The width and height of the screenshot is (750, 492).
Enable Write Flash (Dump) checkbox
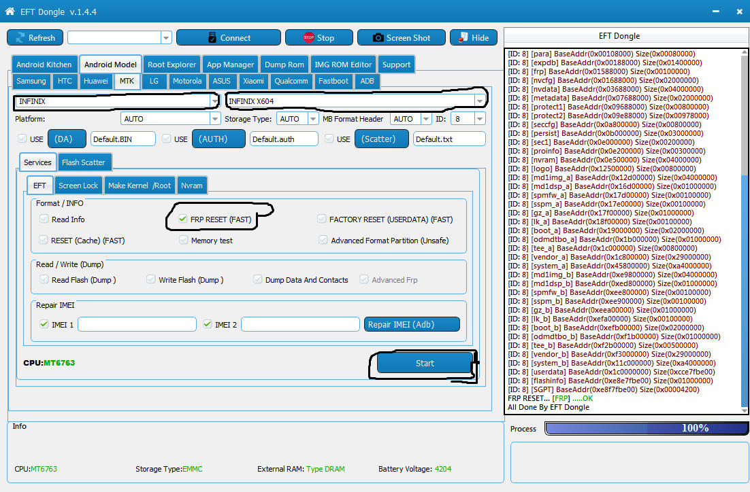151,279
